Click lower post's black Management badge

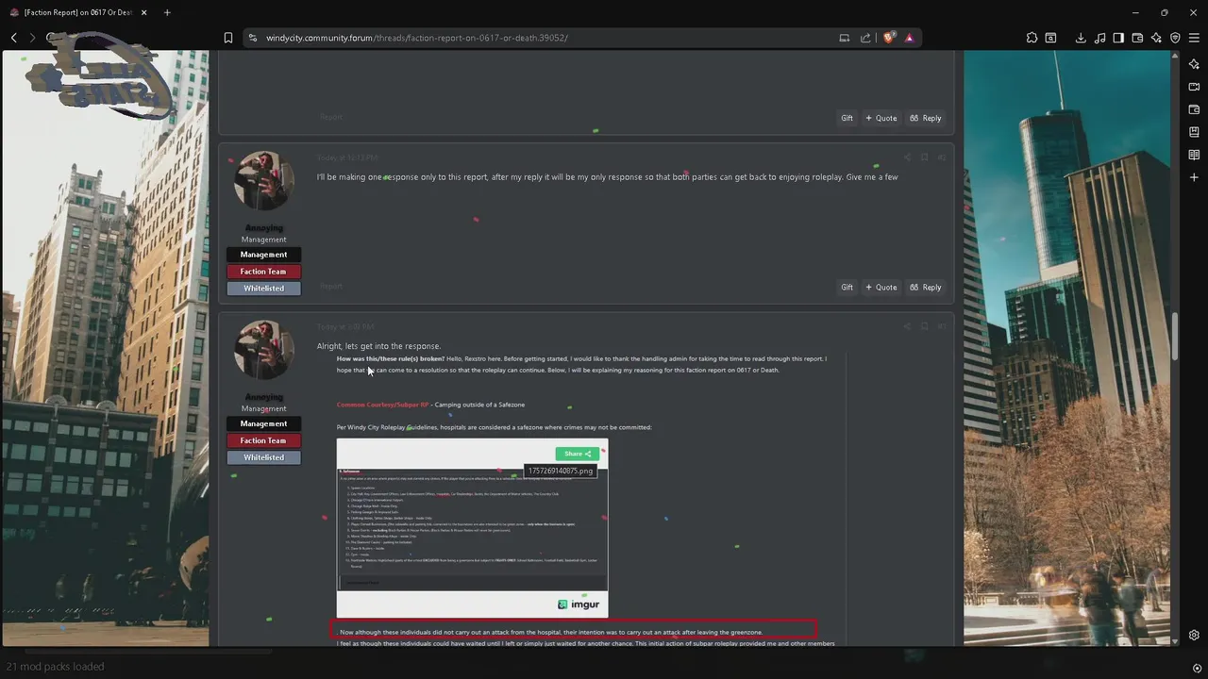click(263, 423)
